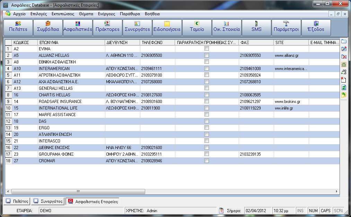Open the Πράκτορες toolbar button
The height and width of the screenshot is (217, 351).
[107, 27]
